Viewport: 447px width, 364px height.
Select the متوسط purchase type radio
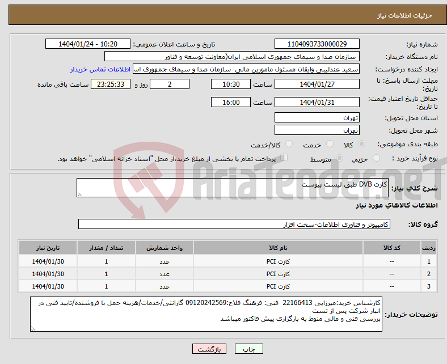(x=339, y=158)
